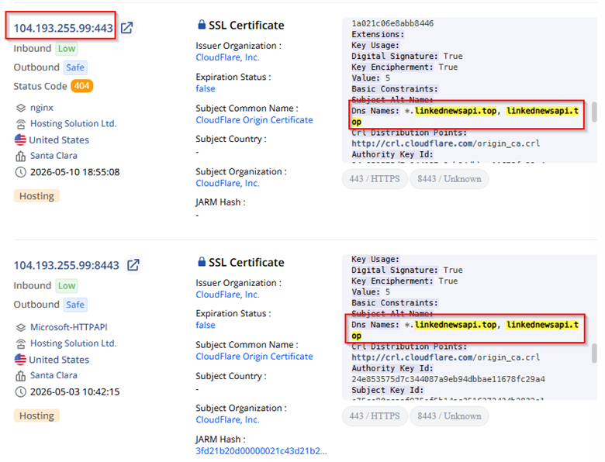Open external link icon beside 104.193.255.99:8443

click(133, 265)
